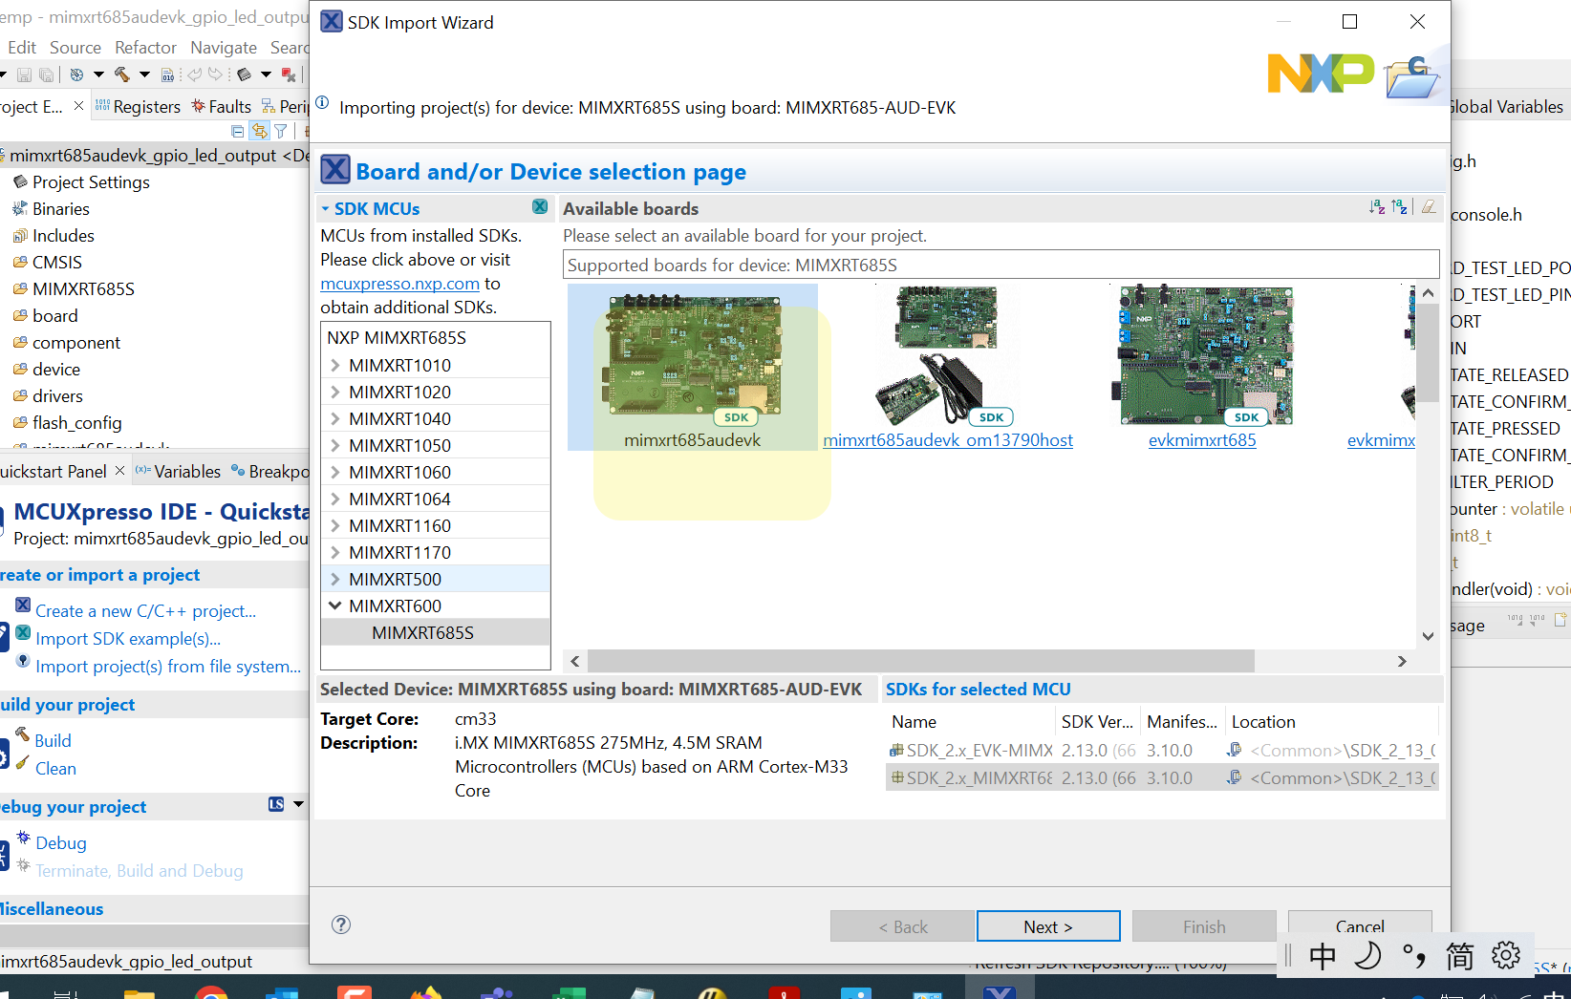Click the undo arrow in the toolbar
Image resolution: width=1571 pixels, height=999 pixels.
click(195, 74)
